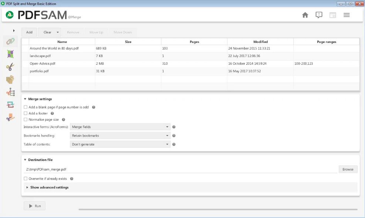The height and width of the screenshot is (218, 365).
Task: Open the Clear button dropdown arrow
Action: click(58, 32)
